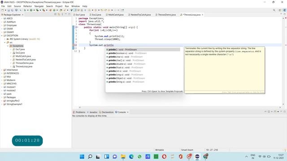Close the Console view tab
Viewport: 287px width, 161px height.
(128, 112)
